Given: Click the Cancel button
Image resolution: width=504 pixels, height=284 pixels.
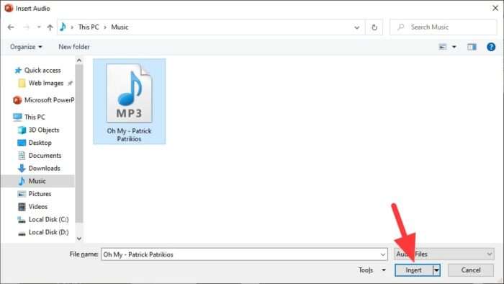Looking at the screenshot, I should [471, 270].
